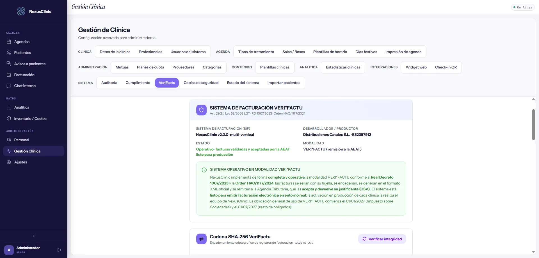Click the info icon in the green notice
The image size is (539, 258).
204,170
